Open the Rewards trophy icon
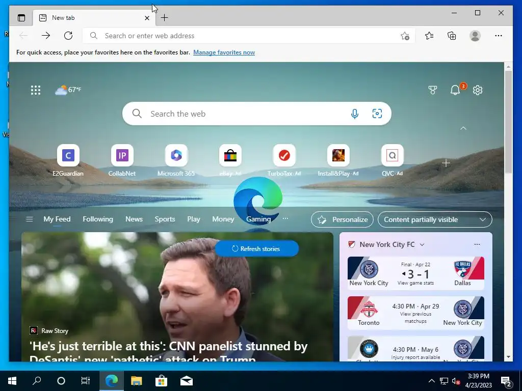 432,90
